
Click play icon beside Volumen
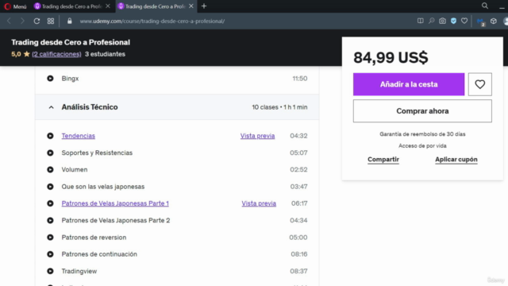pyautogui.click(x=50, y=169)
